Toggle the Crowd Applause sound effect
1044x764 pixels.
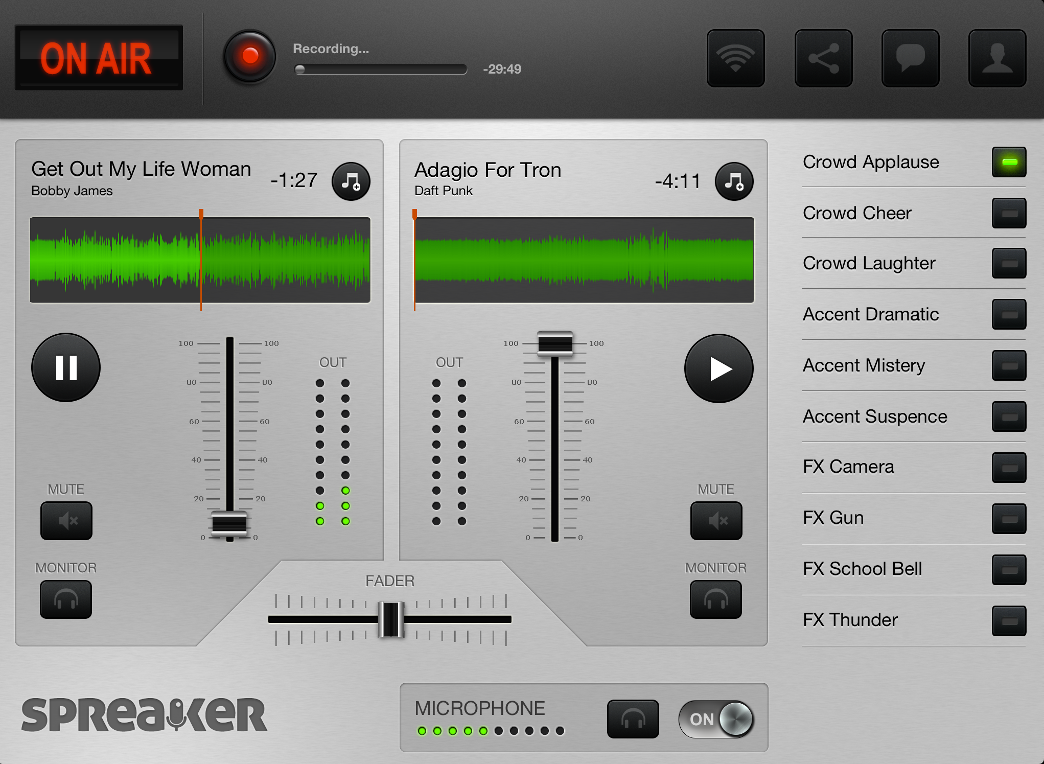click(1009, 162)
